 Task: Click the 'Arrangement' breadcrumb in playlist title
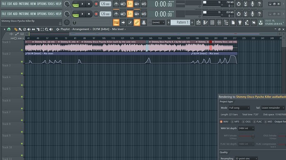(x=81, y=29)
